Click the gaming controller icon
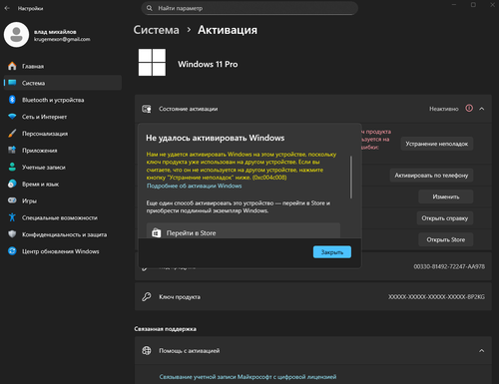Screen dimensions: 499x384 (12, 200)
